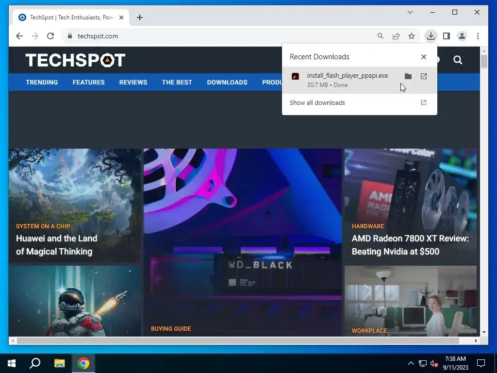The image size is (497, 373).
Task: Open the FEATURES menu
Action: click(88, 83)
